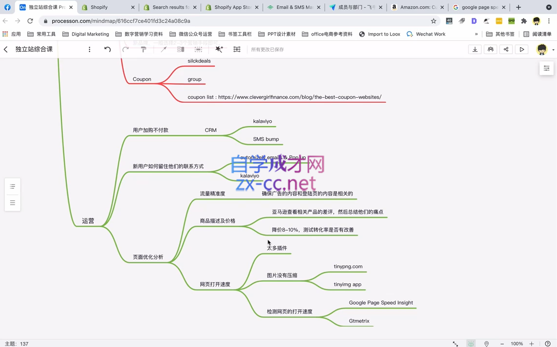Viewport: 557px width, 347px height.
Task: Open the Import to Loox bookmark
Action: pyautogui.click(x=380, y=34)
